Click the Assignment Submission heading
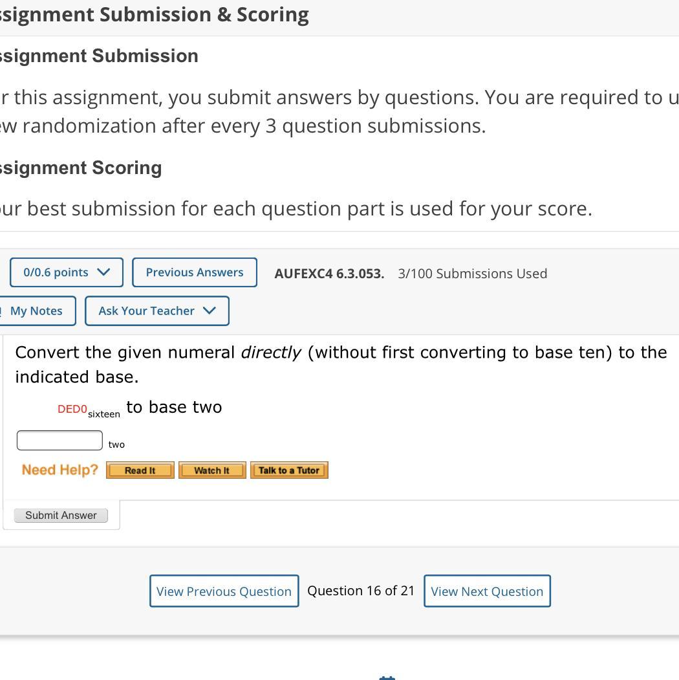679x680 pixels. click(98, 56)
